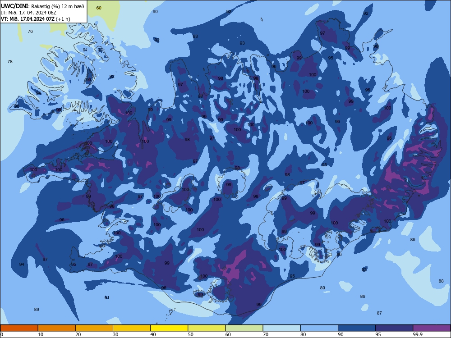Click the dark orange 0–10 legend swatch

point(19,328)
